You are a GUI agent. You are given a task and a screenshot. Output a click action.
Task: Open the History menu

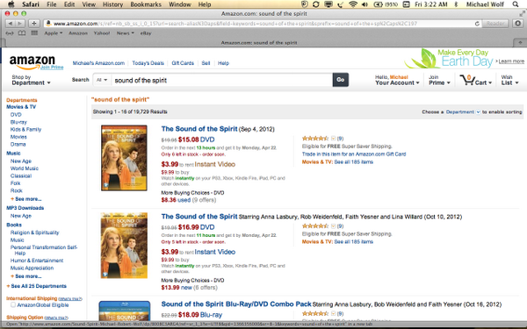point(112,4)
